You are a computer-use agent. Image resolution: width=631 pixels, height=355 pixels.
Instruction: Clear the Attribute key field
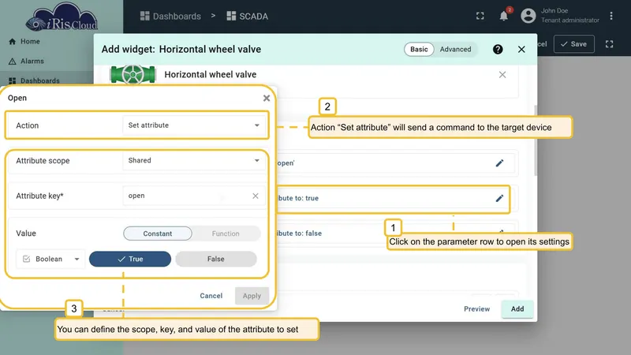coord(256,196)
